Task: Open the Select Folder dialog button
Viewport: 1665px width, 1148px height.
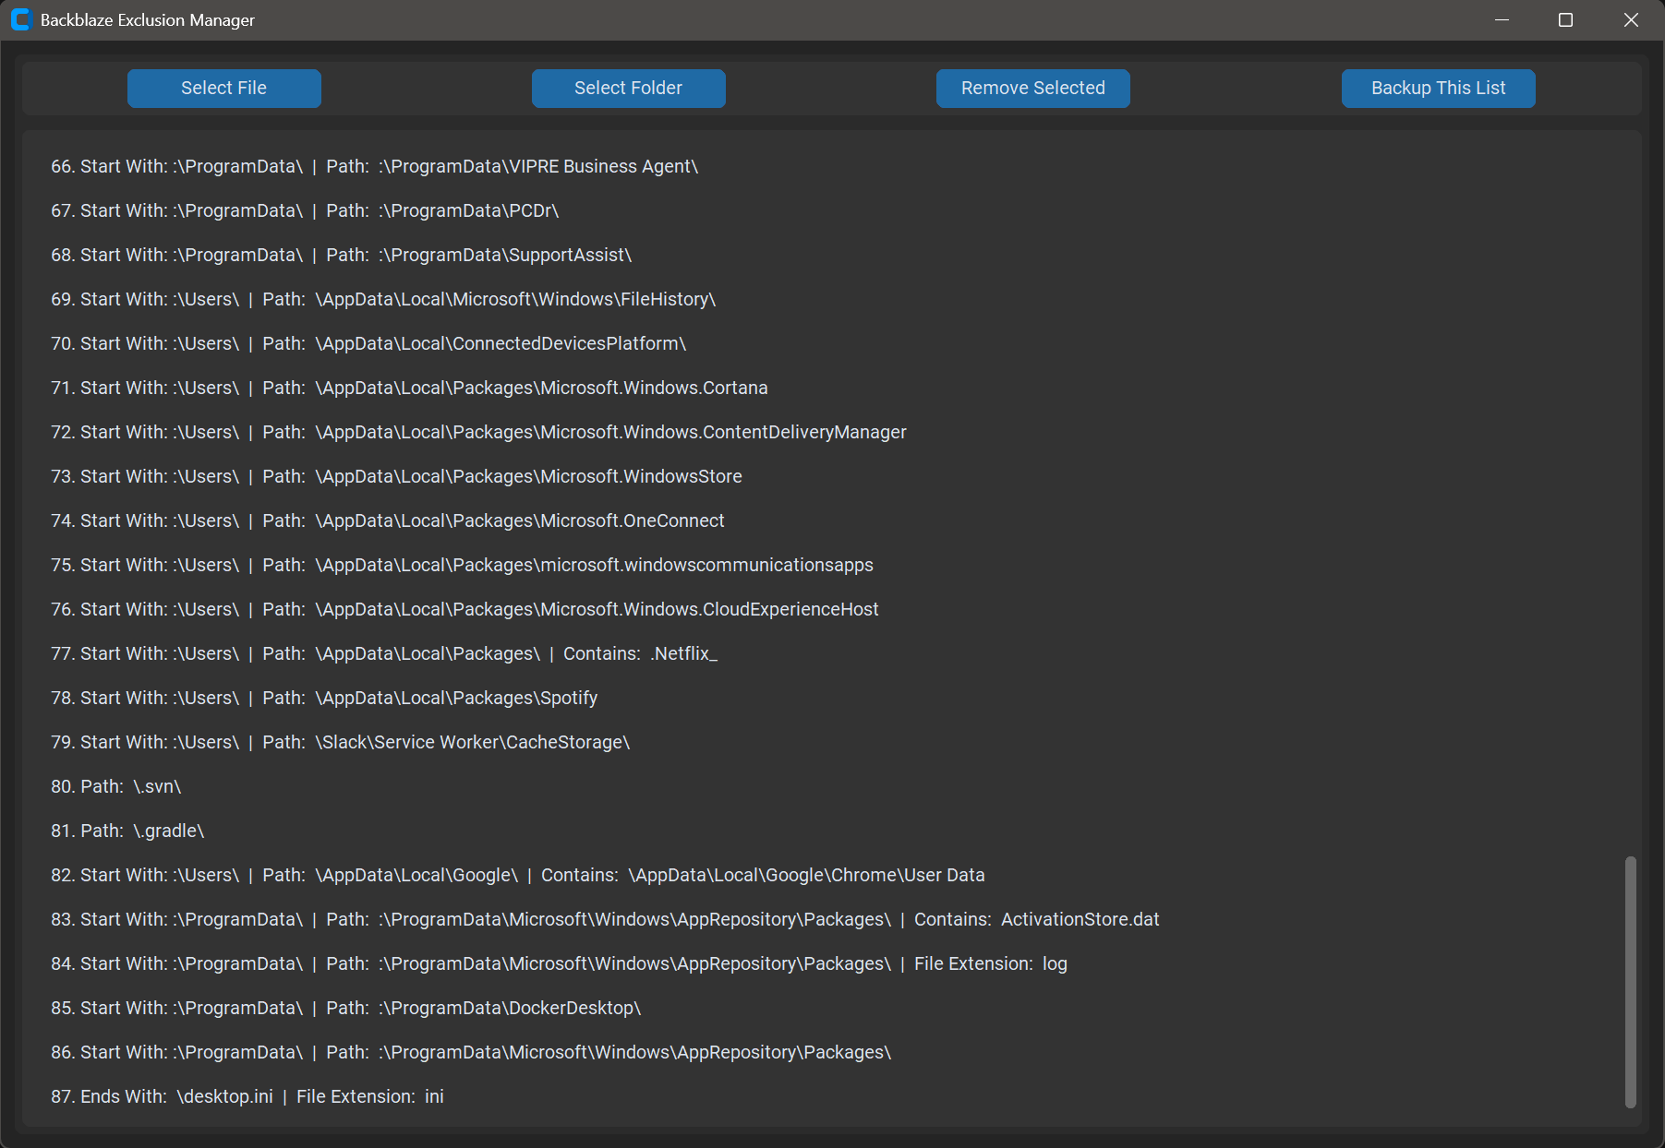Action: tap(629, 89)
